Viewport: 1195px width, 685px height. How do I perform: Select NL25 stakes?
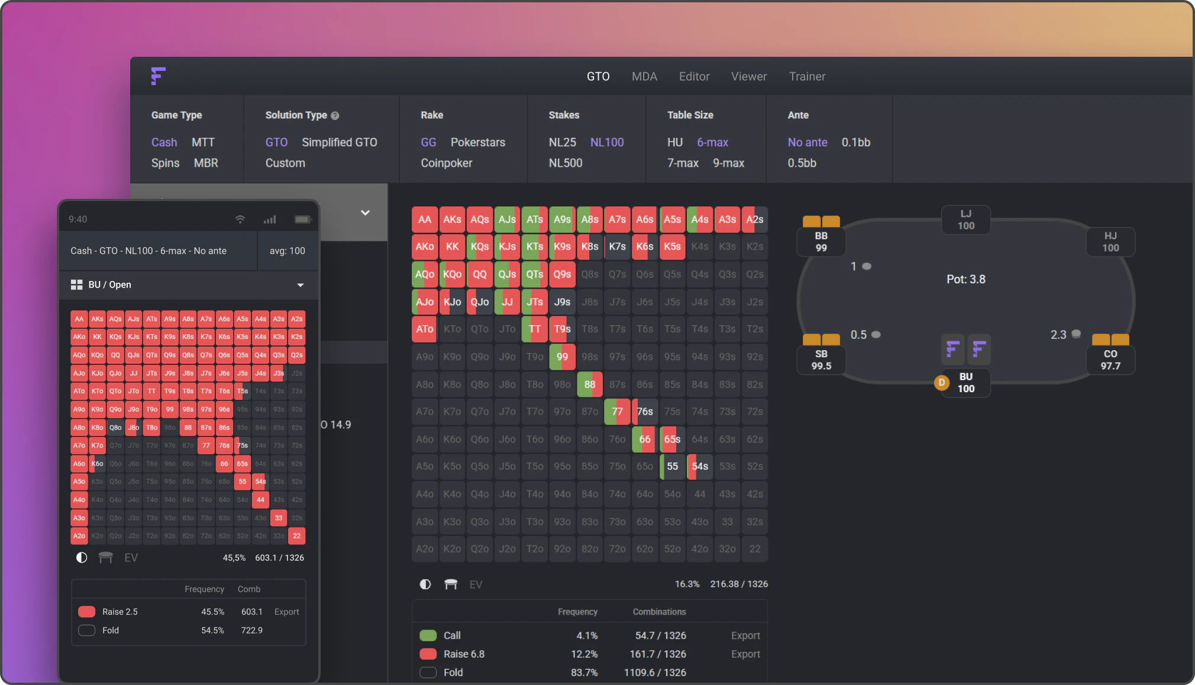click(562, 143)
